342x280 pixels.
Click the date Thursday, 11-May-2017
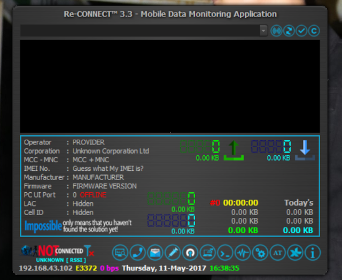164,268
